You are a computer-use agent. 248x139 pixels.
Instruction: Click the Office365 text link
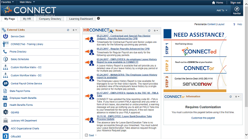pos(15,136)
